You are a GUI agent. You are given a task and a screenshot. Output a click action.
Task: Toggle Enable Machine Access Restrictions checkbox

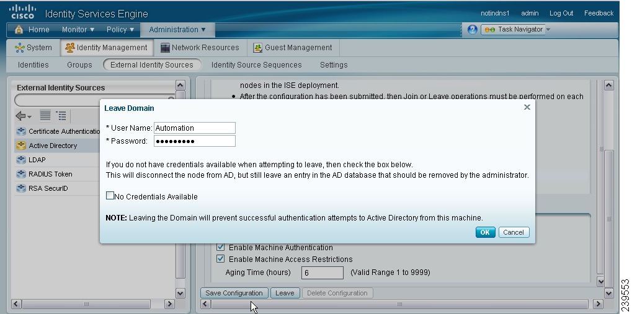(x=220, y=259)
